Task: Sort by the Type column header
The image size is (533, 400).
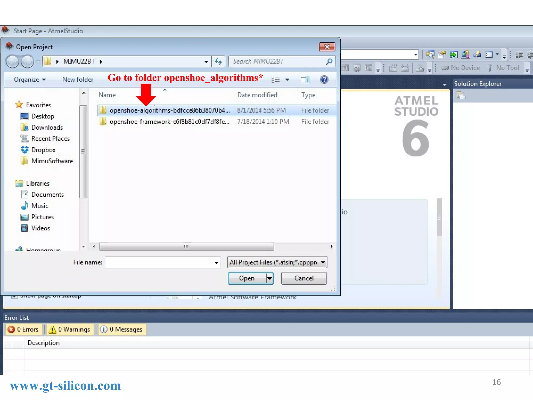Action: point(308,95)
